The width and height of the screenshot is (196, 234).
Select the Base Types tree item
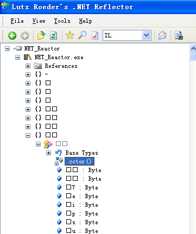[81, 153]
